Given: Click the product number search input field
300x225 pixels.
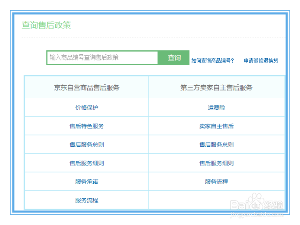Looking at the screenshot, I should click(x=102, y=58).
